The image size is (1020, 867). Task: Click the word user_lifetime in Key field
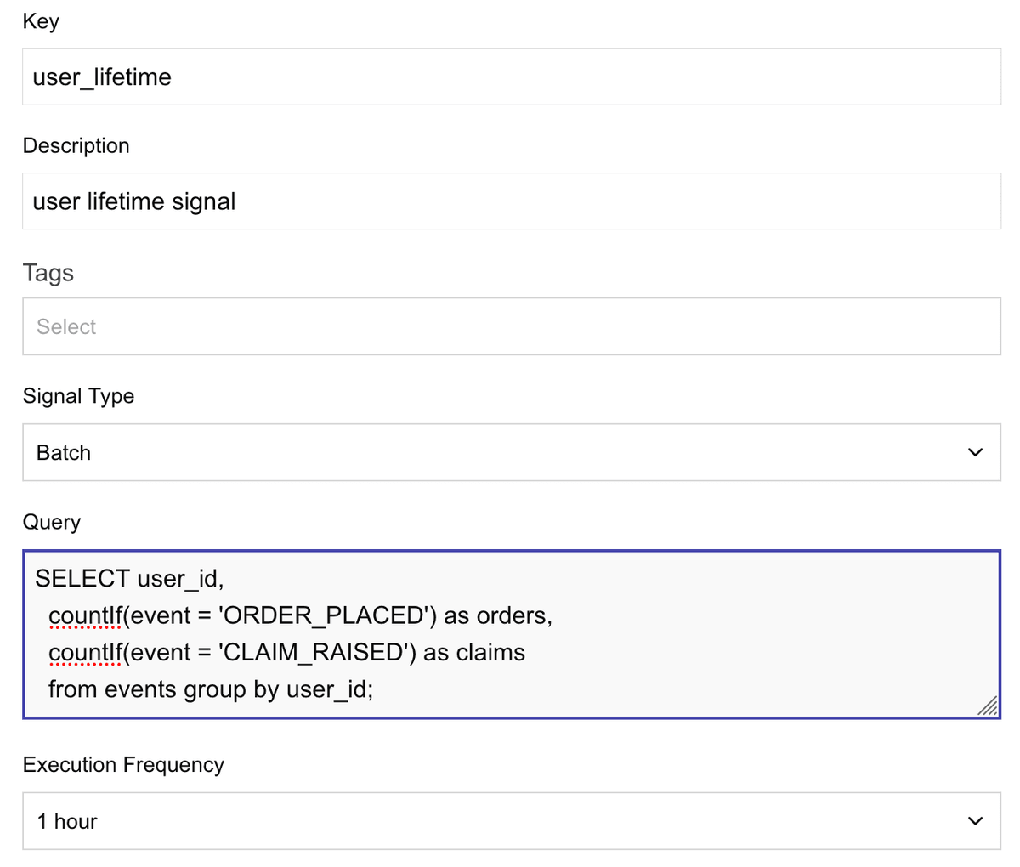[x=101, y=76]
